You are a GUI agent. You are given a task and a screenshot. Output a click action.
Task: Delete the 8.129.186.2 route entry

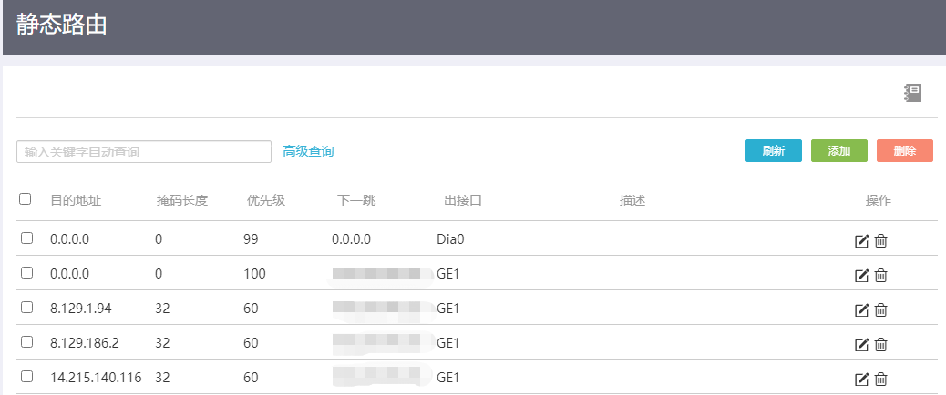(x=881, y=344)
